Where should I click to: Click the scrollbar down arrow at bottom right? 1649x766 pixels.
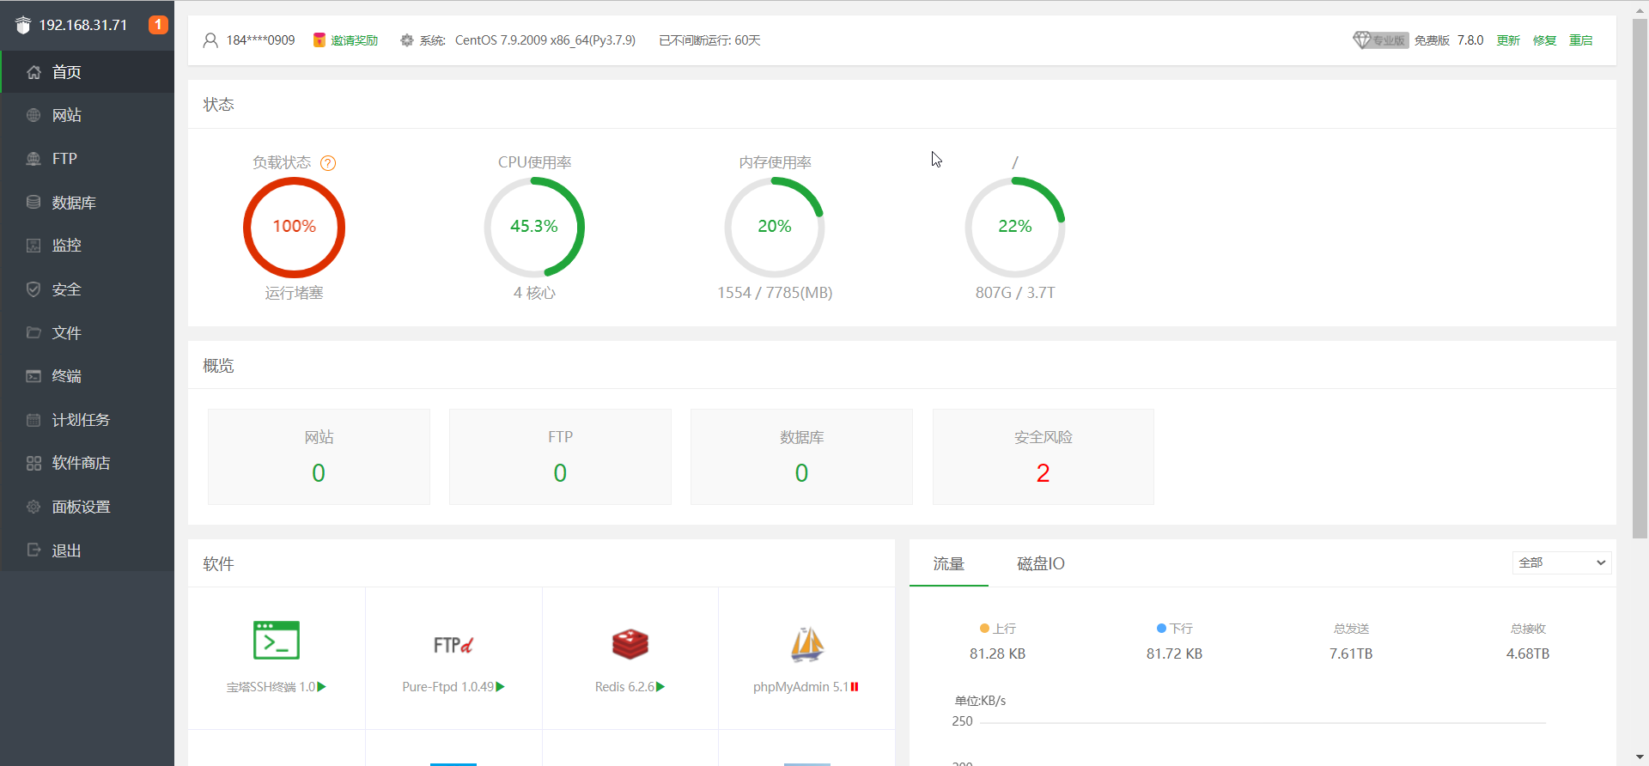(1640, 757)
